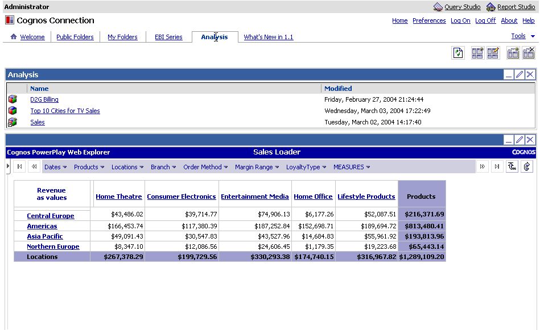Screen dimensions: 540x330
Task: Switch to the My Folders tab
Action: pos(122,37)
